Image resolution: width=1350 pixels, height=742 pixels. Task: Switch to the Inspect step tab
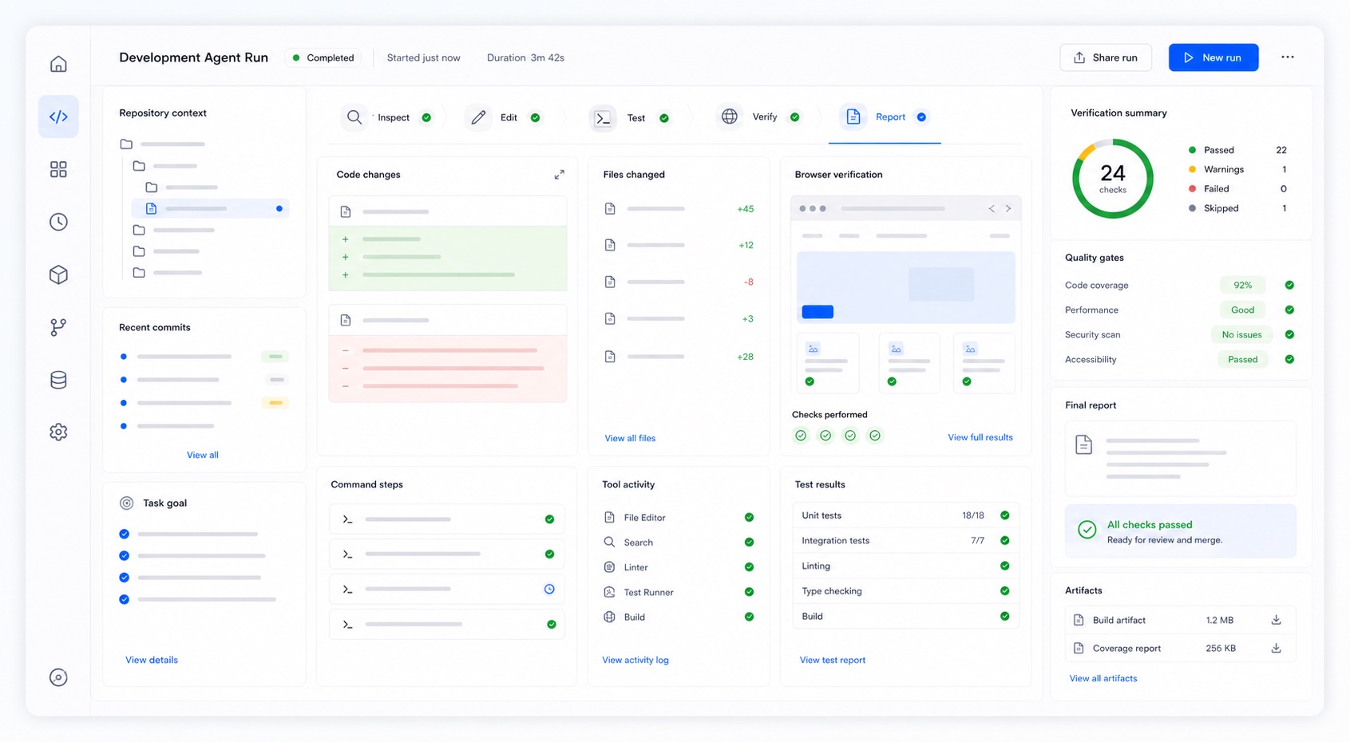point(389,117)
